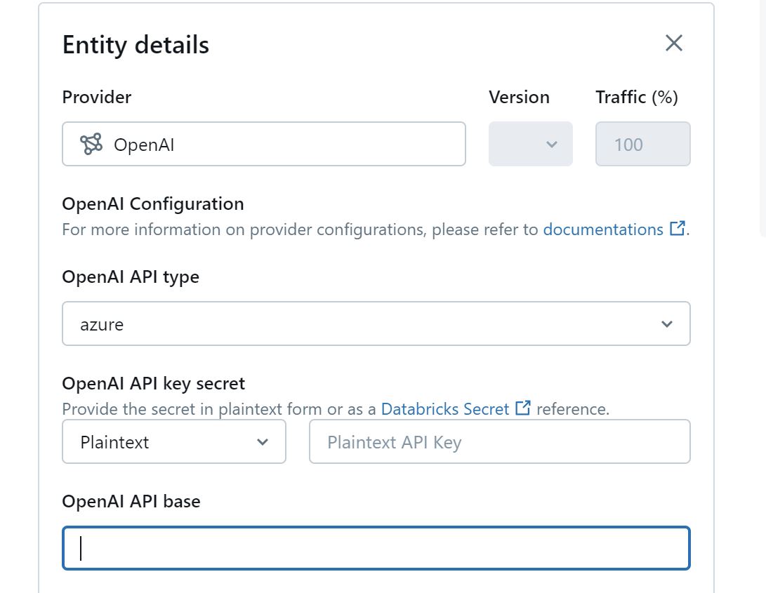Click the X to close Entity details
Image resolution: width=766 pixels, height=593 pixels.
(x=673, y=43)
